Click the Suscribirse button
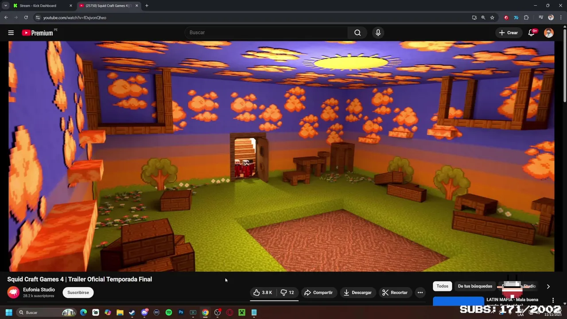The height and width of the screenshot is (319, 567). (x=78, y=293)
